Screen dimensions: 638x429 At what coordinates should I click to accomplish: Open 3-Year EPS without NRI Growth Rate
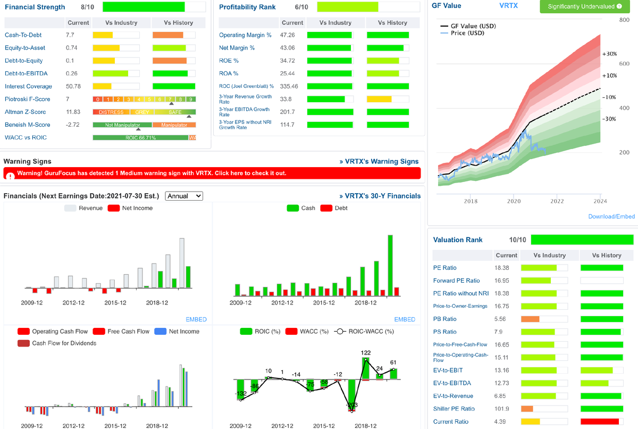pyautogui.click(x=245, y=125)
